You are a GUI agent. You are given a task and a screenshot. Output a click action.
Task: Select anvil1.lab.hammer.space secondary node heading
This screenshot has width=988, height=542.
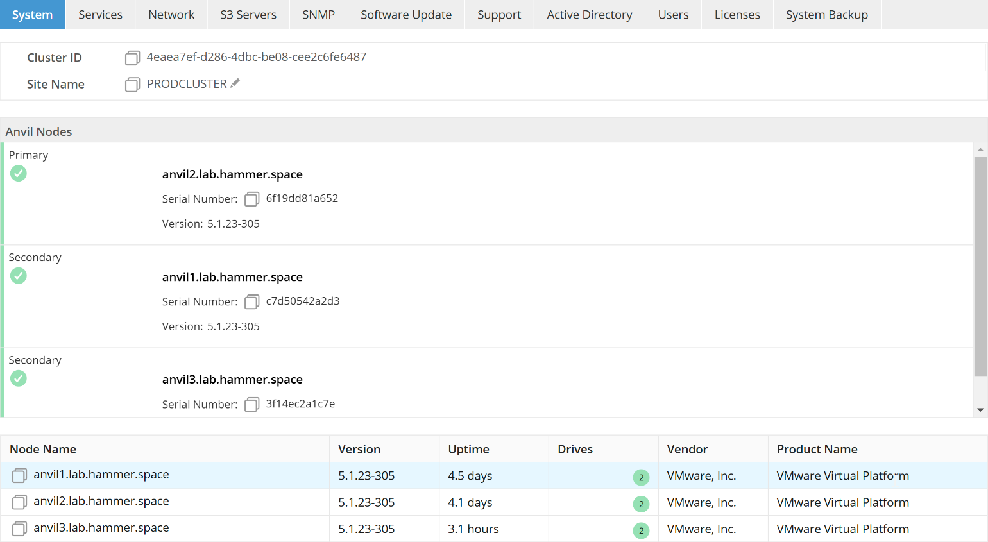(232, 277)
